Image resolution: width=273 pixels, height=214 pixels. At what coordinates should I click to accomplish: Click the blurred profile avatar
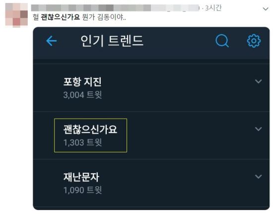(16, 15)
